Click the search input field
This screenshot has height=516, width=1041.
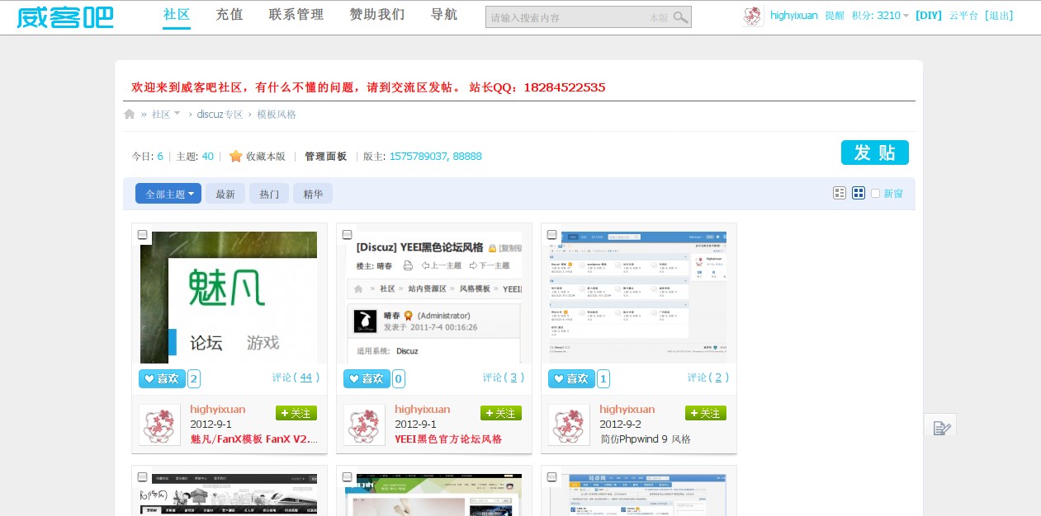pyautogui.click(x=568, y=17)
